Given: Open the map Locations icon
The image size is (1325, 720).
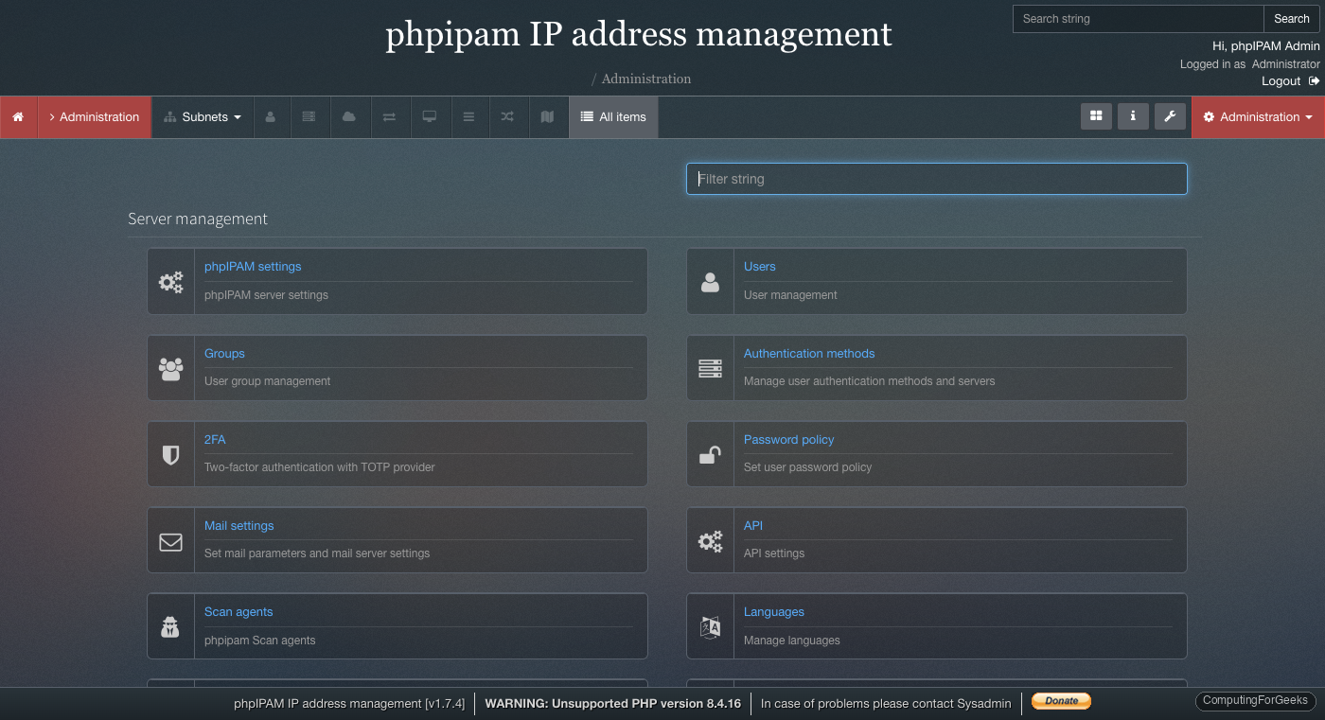Looking at the screenshot, I should [x=547, y=116].
